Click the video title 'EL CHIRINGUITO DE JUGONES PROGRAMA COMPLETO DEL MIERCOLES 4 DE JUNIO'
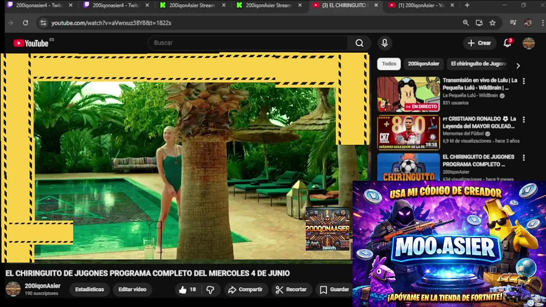This screenshot has height=307, width=546. [x=148, y=273]
